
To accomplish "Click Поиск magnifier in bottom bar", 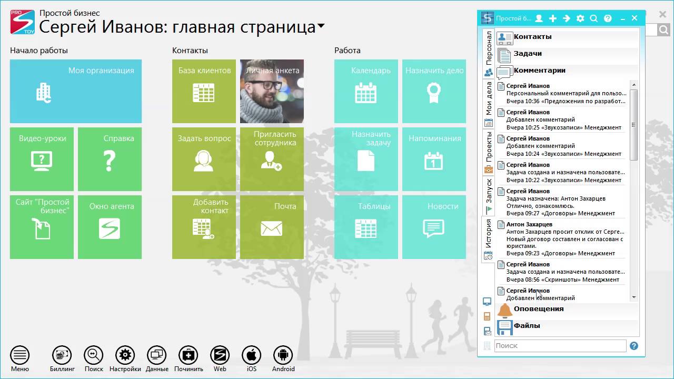I will (94, 355).
